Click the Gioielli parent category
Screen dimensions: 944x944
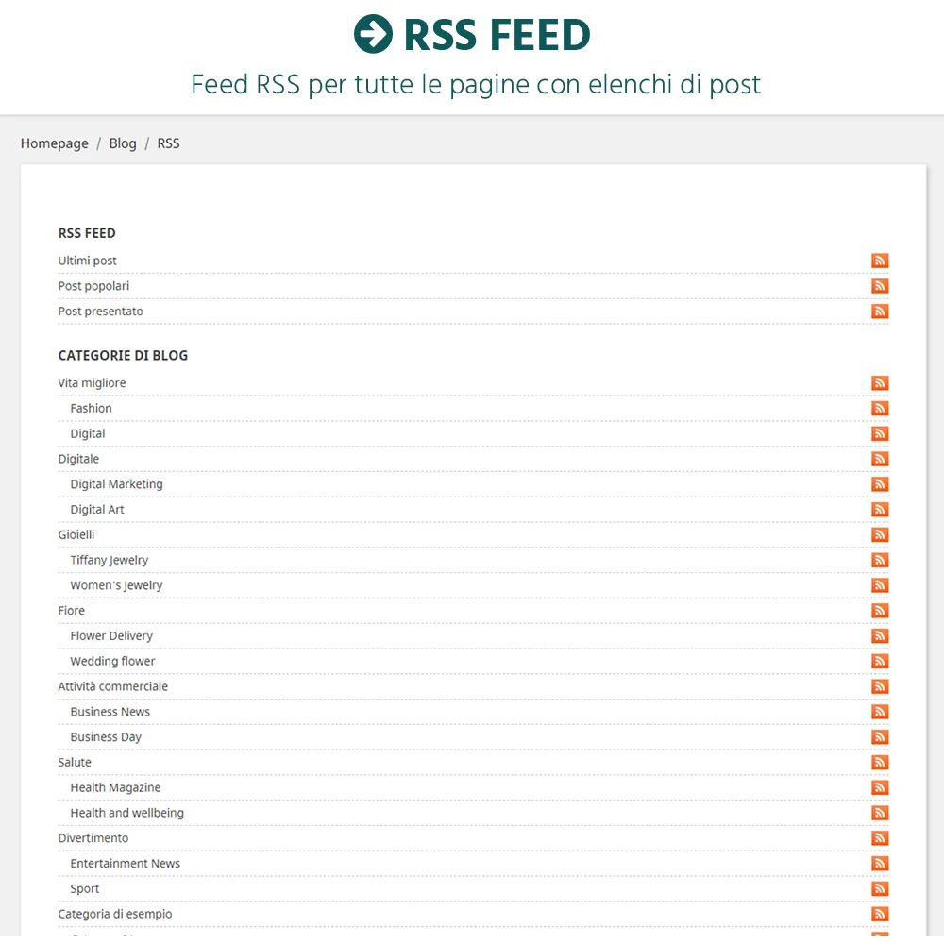point(76,535)
